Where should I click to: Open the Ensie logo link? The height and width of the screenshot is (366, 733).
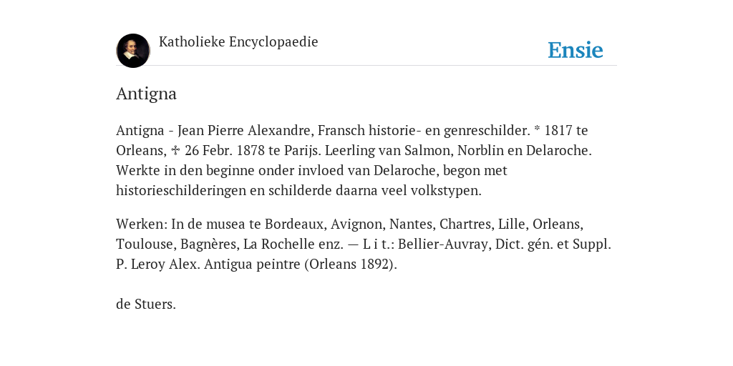tap(575, 50)
